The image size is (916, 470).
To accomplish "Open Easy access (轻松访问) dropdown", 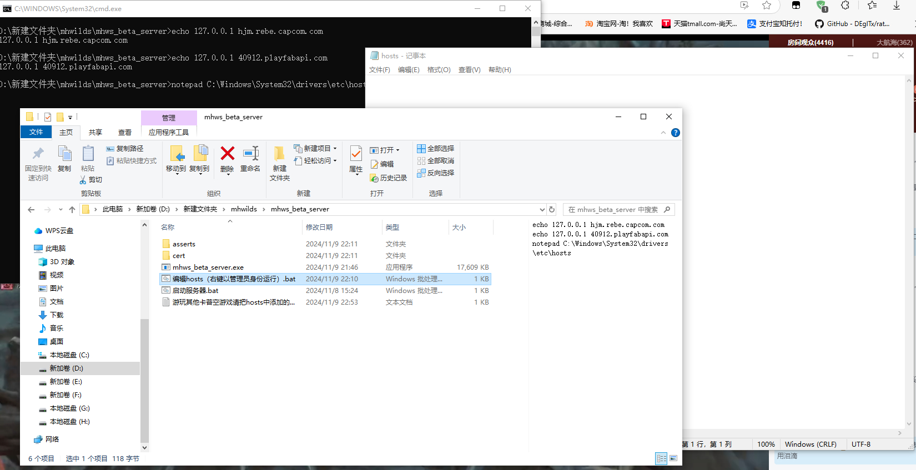I will 315,161.
